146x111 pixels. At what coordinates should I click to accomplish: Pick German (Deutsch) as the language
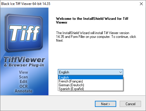pos(91,85)
